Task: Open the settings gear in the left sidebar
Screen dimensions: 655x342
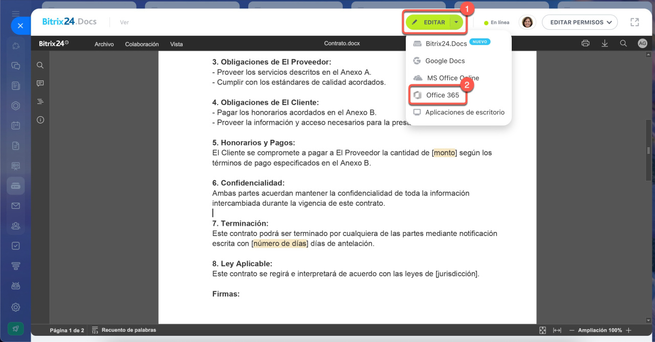Action: click(16, 307)
